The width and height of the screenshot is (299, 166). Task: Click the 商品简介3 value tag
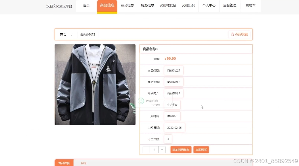click(x=174, y=94)
